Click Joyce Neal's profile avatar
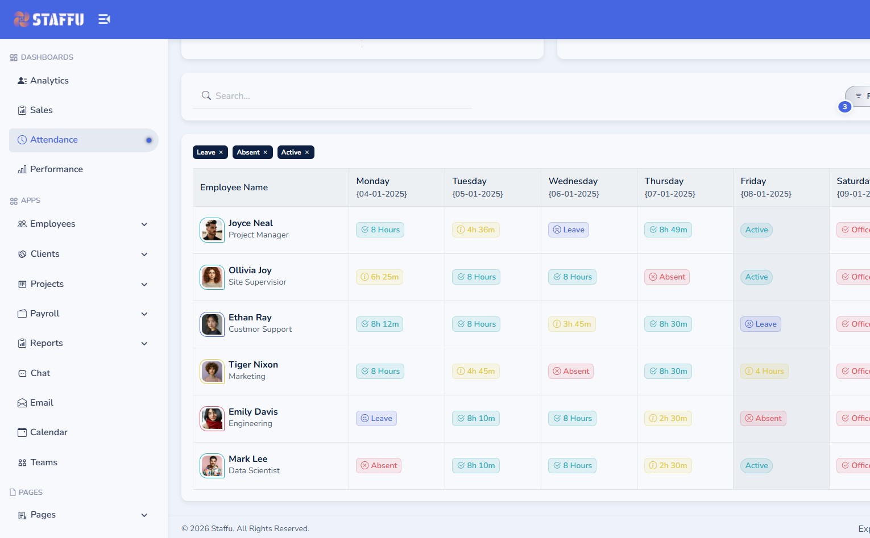870x538 pixels. [x=212, y=230]
